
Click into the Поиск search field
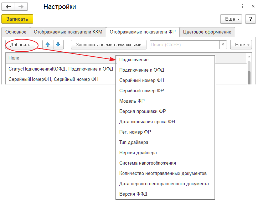184,45
